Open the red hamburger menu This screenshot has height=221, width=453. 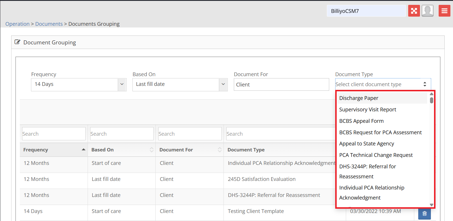pos(444,11)
